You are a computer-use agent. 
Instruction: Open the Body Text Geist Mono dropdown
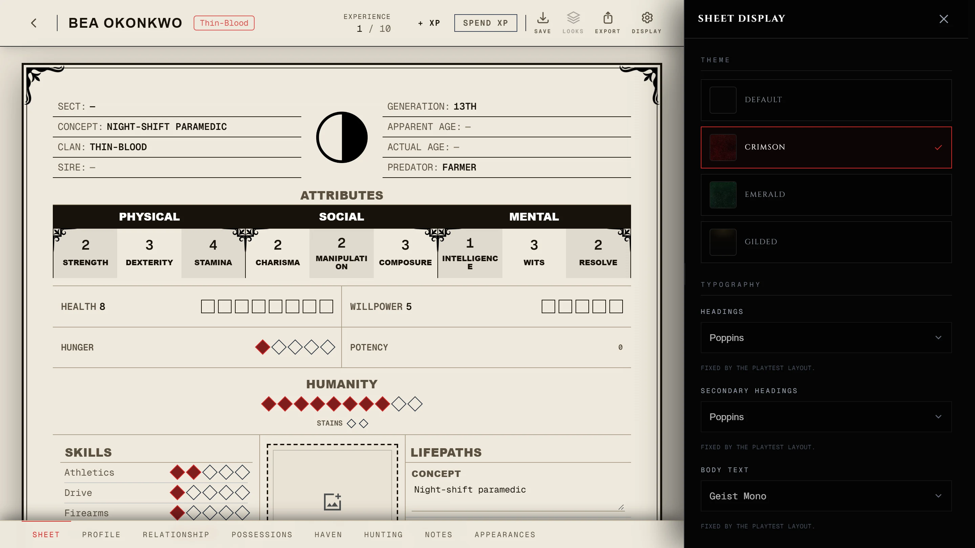click(x=826, y=496)
